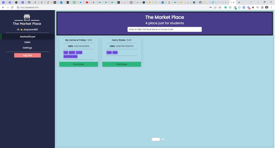Click ISBN 12387097120974 text
Image resolution: width=275 pixels, height=148 pixels.
pos(121,46)
